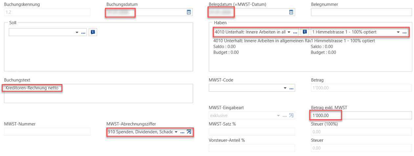
Task: Open MWST-Abrechnungsziffer linked record arrow icon
Action: click(189, 132)
